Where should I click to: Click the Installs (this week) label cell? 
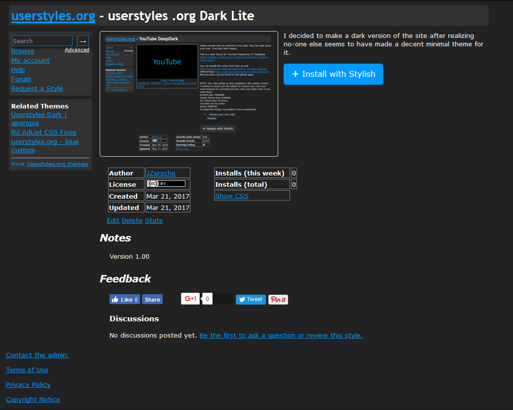pyautogui.click(x=252, y=173)
